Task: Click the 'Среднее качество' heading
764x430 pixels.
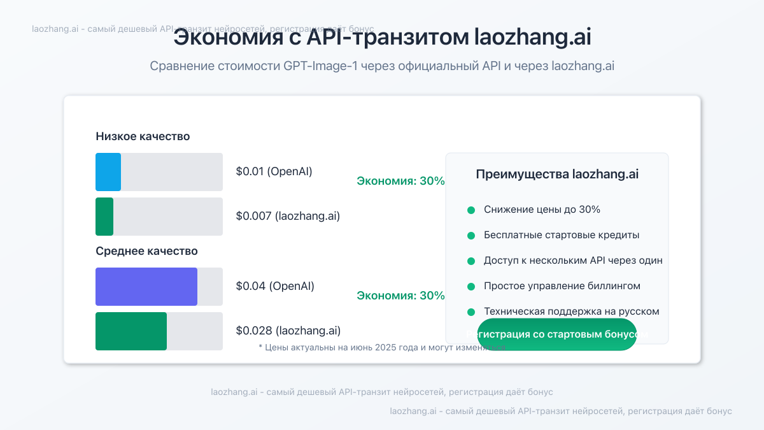Action: [146, 251]
